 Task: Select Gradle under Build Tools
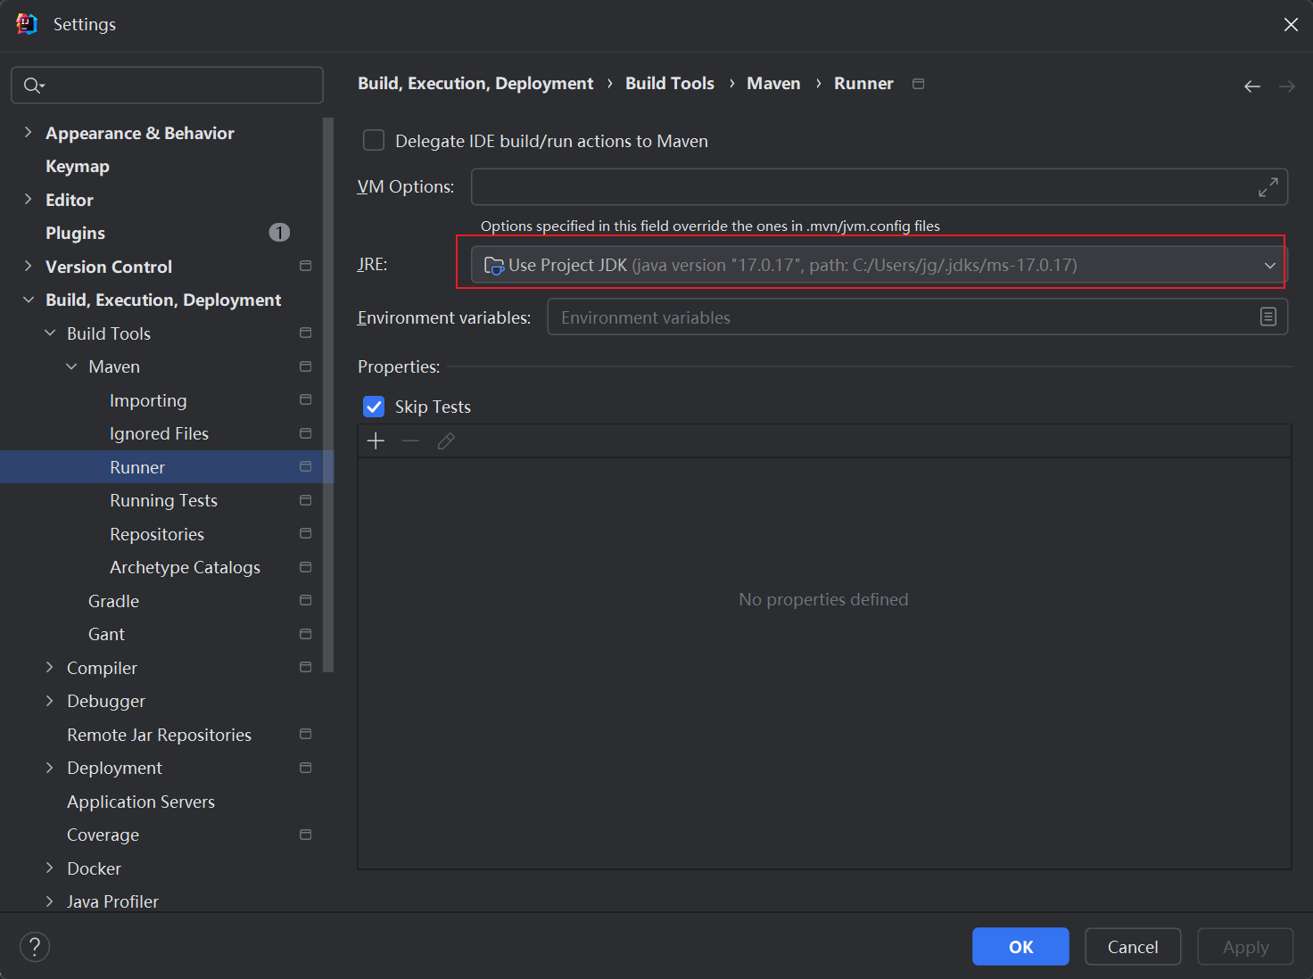[x=113, y=601]
